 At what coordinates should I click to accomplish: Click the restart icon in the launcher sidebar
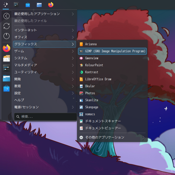coord(6,26)
